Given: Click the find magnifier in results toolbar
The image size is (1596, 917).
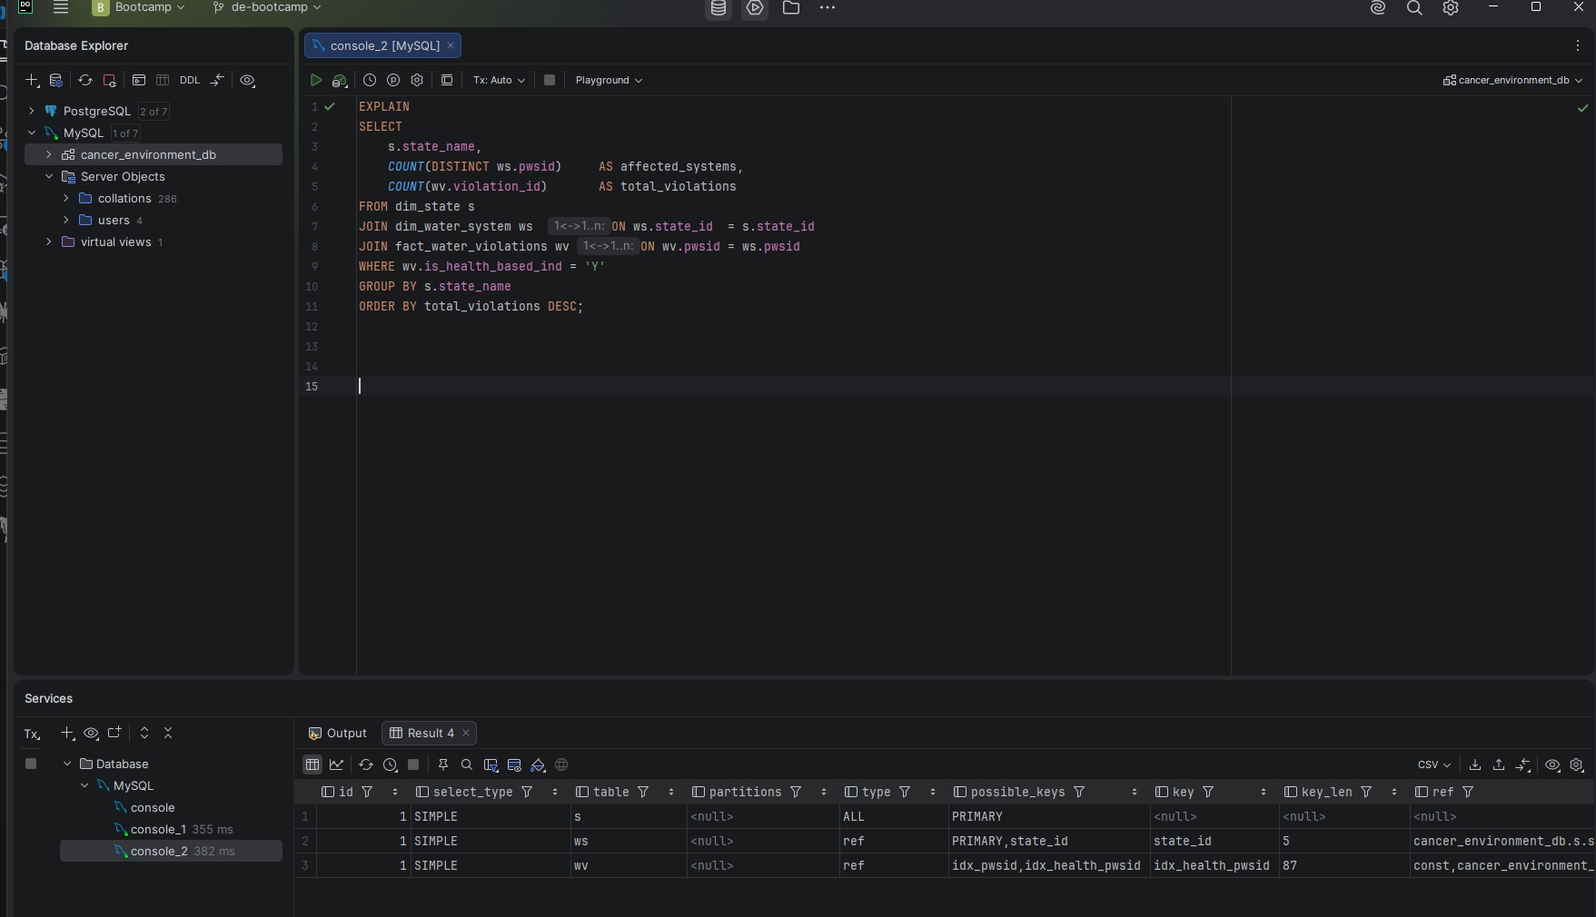Looking at the screenshot, I should coord(467,764).
